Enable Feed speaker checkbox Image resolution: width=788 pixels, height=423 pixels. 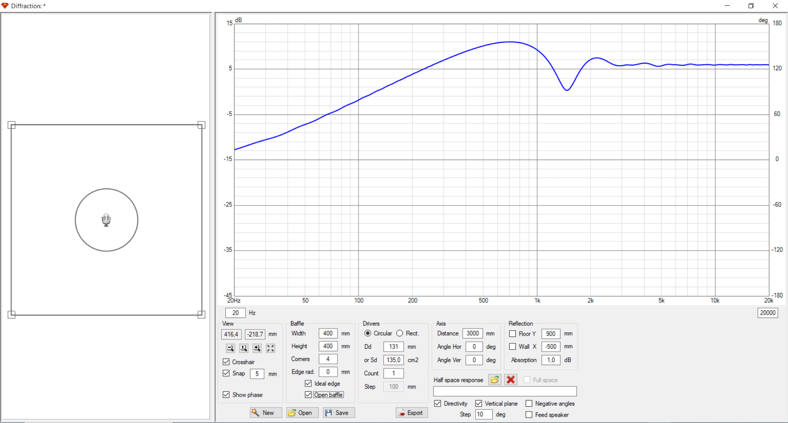(x=529, y=415)
